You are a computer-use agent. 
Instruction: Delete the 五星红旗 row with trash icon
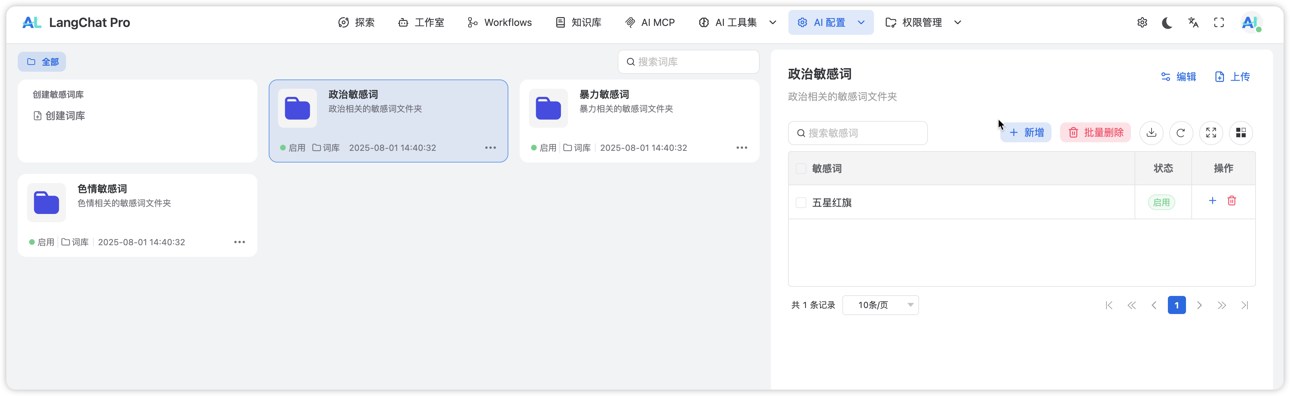[x=1231, y=201]
